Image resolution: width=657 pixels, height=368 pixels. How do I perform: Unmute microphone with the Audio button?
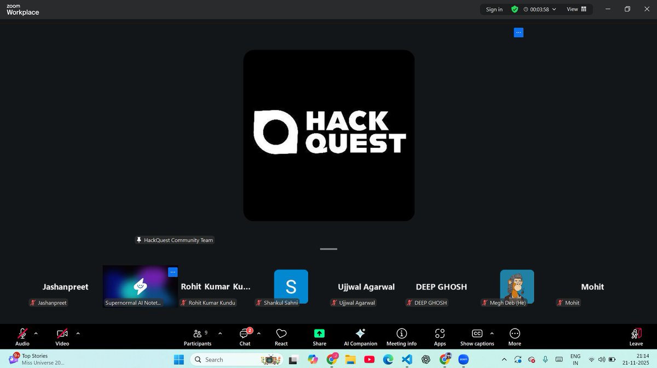pos(22,337)
